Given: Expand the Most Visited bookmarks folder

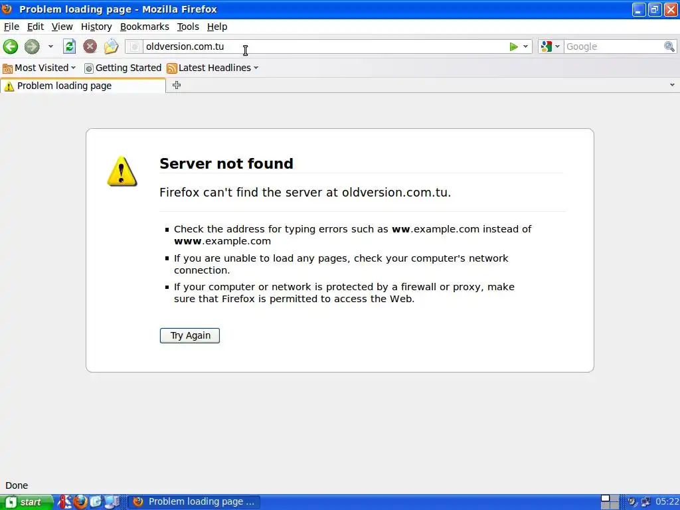Looking at the screenshot, I should [x=39, y=68].
